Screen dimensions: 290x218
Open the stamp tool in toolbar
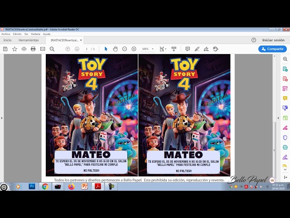tap(216, 49)
